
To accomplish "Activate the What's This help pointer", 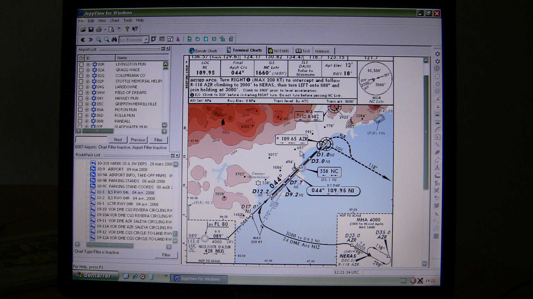I will (x=135, y=29).
